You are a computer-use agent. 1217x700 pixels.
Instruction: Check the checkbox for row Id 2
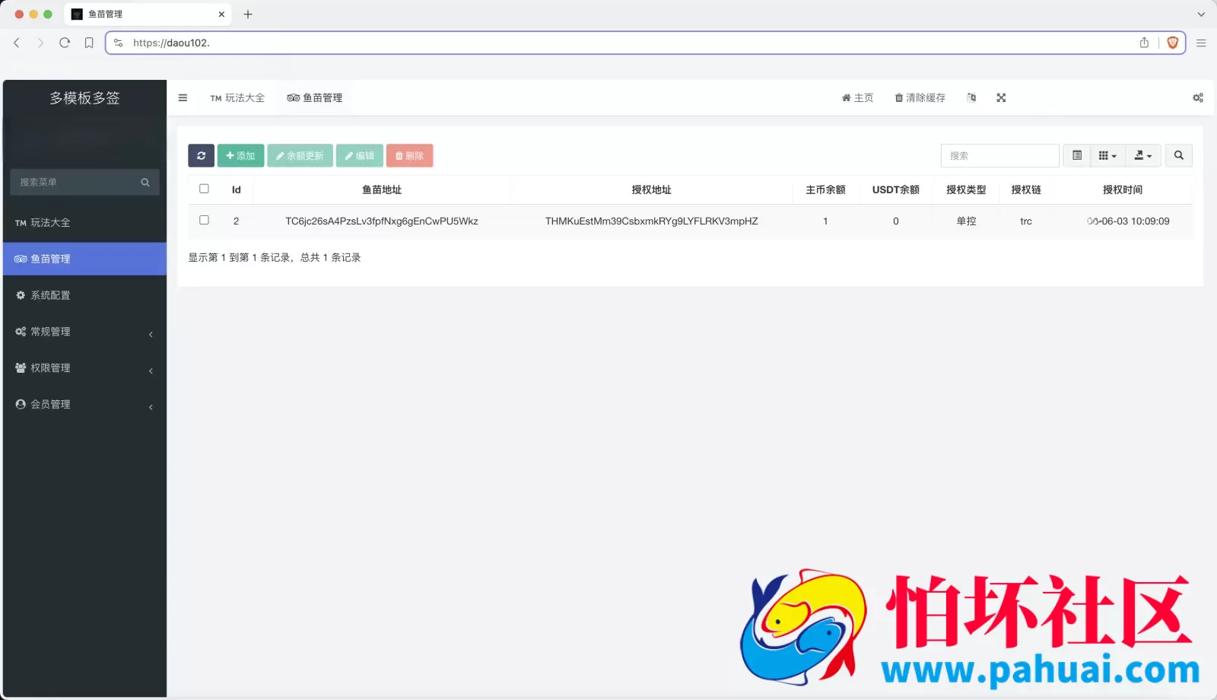click(204, 220)
